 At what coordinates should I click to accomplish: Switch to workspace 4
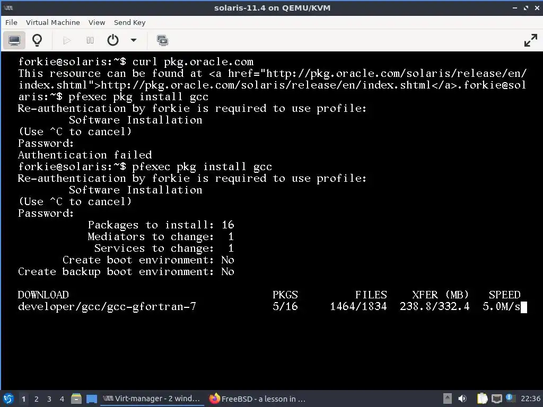click(x=62, y=399)
